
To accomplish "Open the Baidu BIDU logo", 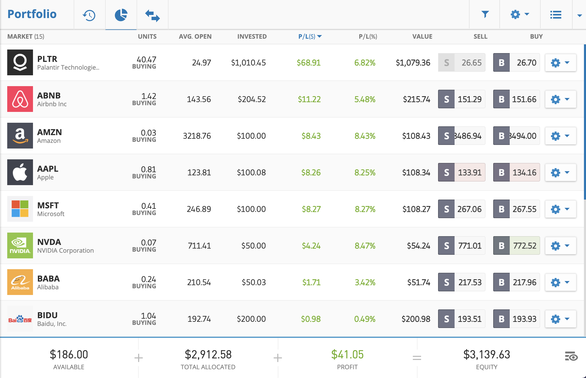I will [x=20, y=319].
